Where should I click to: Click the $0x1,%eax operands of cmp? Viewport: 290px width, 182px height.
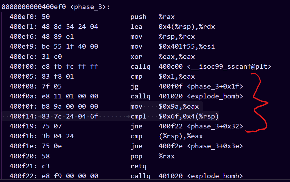(177, 77)
